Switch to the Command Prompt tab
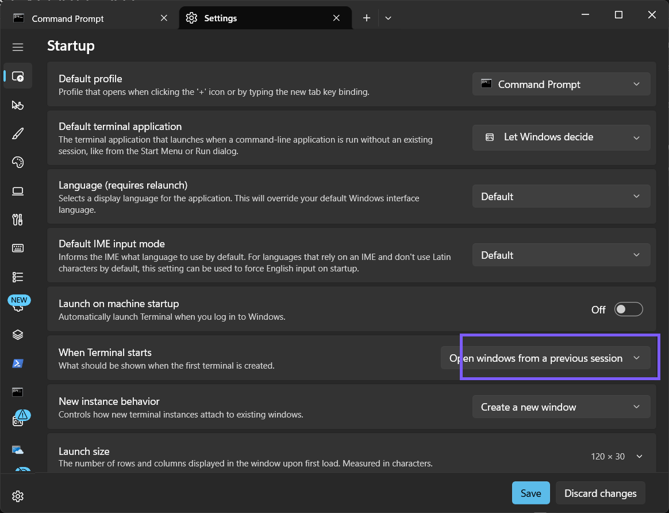Image resolution: width=669 pixels, height=513 pixels. [91, 18]
